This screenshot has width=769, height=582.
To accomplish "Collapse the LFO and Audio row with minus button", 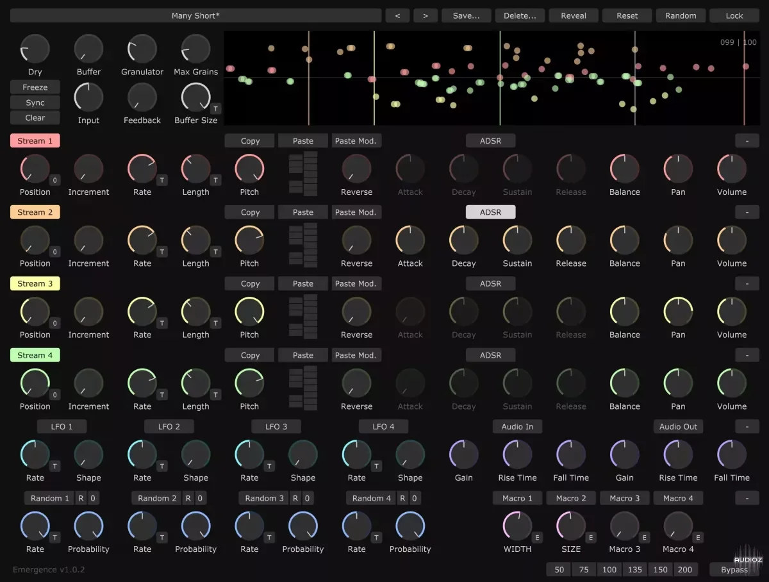I will (x=747, y=426).
